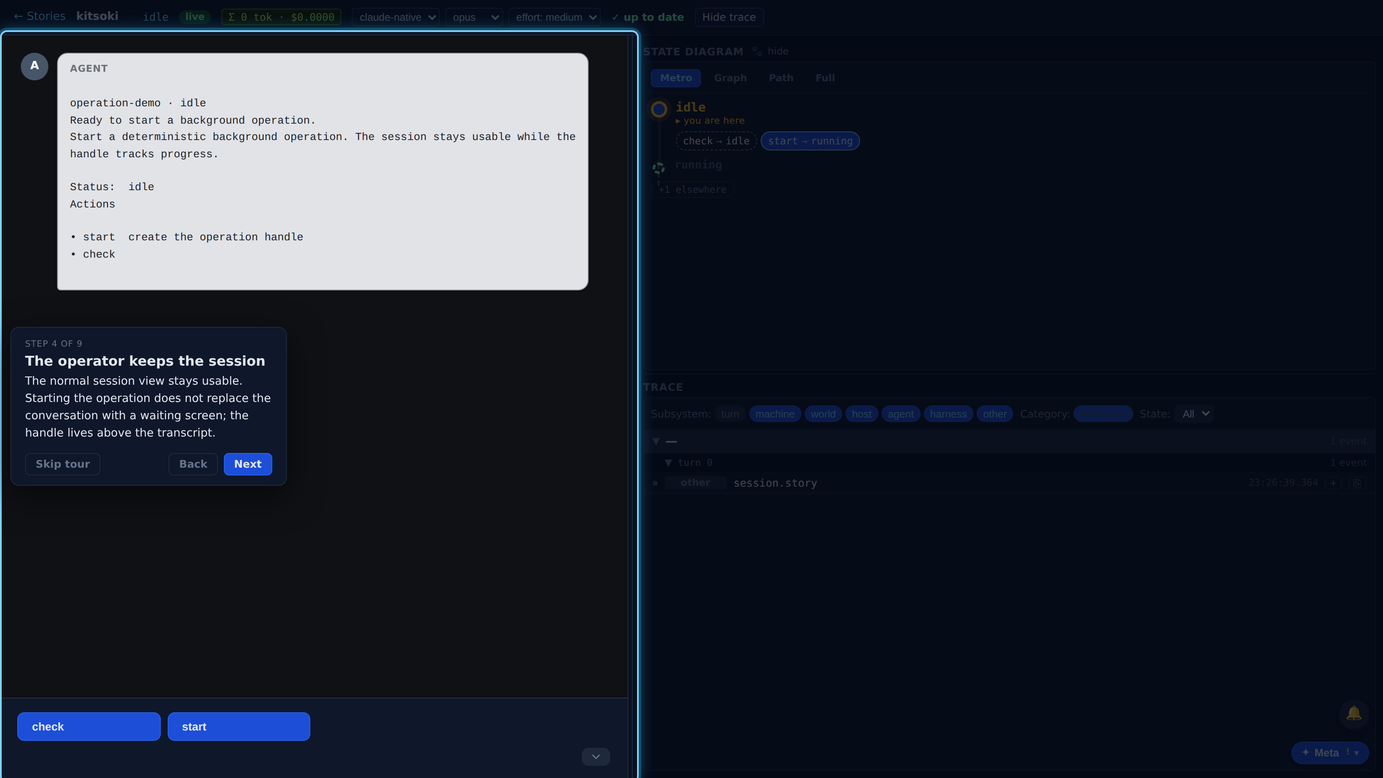1383x778 pixels.
Task: Toggle the world subsystem filter
Action: [823, 414]
